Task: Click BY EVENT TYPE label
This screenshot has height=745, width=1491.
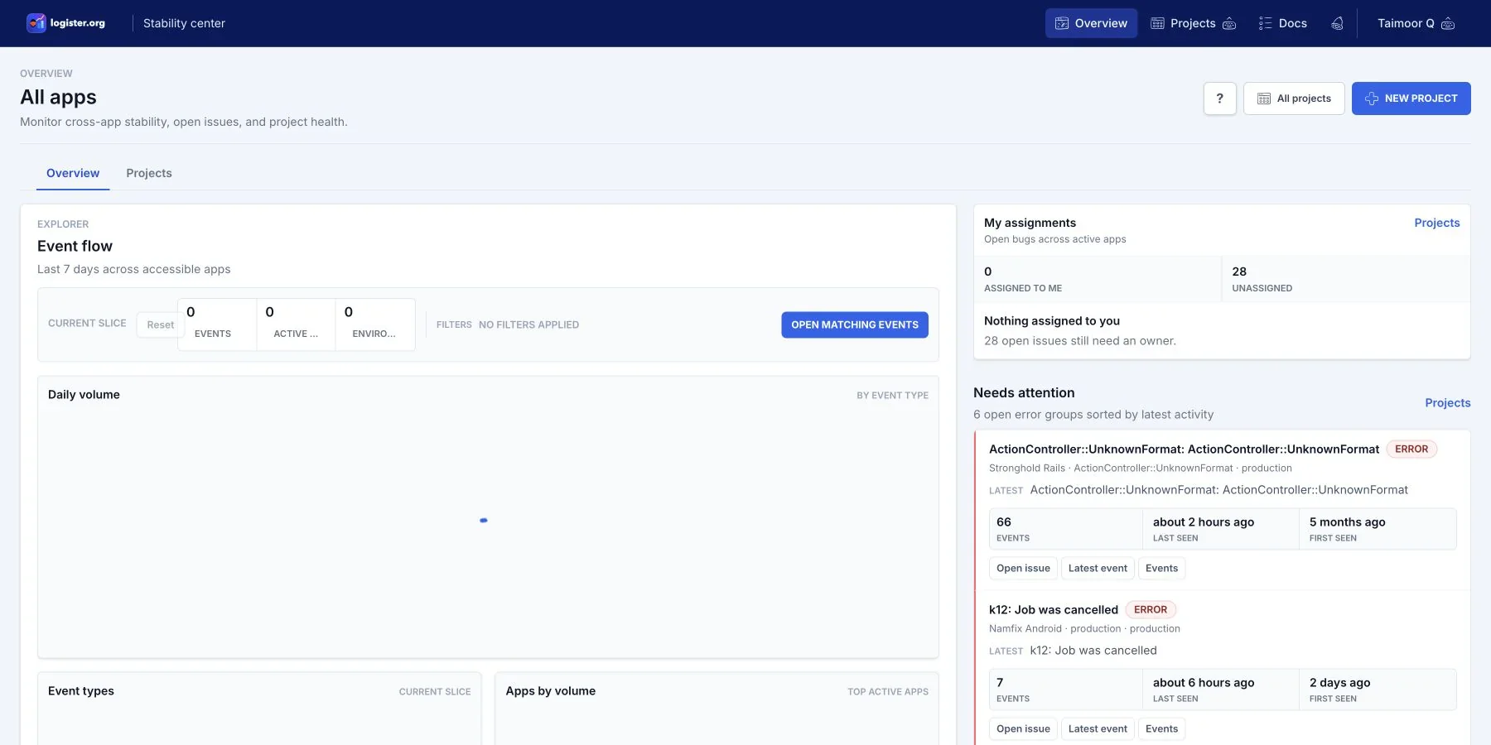Action: 892,396
